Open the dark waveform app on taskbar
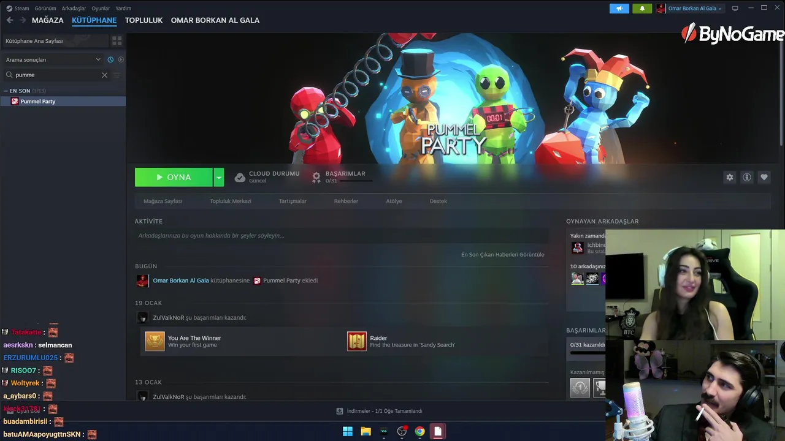Viewport: 785px width, 441px height. point(384,431)
